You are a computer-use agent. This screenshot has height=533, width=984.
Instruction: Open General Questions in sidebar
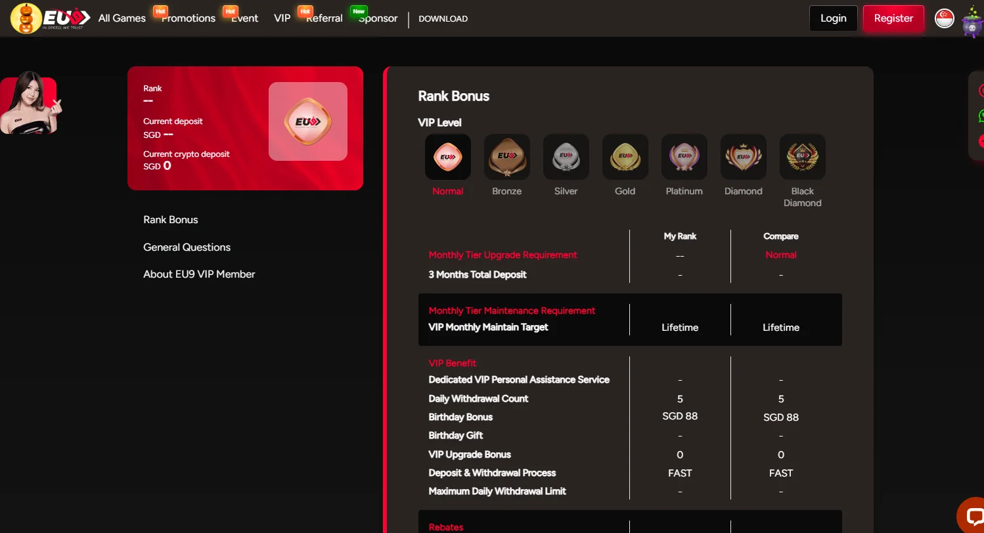coord(187,247)
